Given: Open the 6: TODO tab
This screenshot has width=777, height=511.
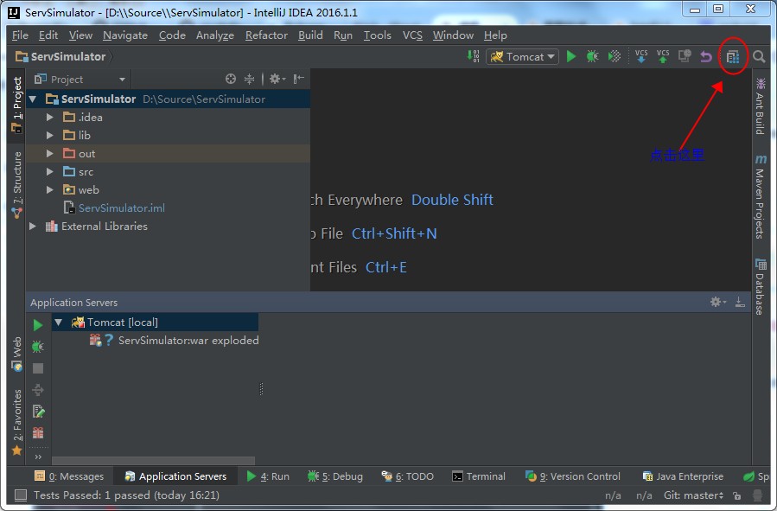Looking at the screenshot, I should pos(407,476).
